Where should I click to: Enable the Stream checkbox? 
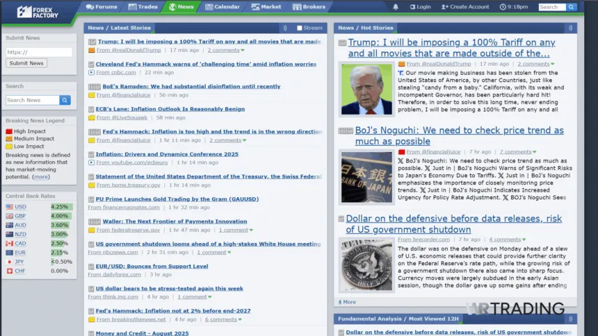[x=300, y=28]
